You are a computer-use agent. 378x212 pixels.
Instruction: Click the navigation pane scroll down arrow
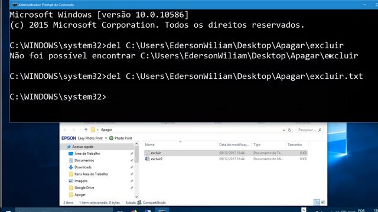pos(136,197)
